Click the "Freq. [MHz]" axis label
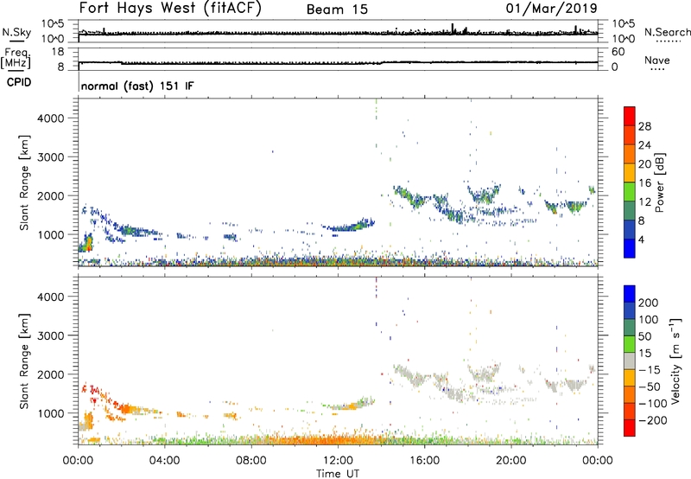Viewport: 691px width, 479px height. (16, 58)
